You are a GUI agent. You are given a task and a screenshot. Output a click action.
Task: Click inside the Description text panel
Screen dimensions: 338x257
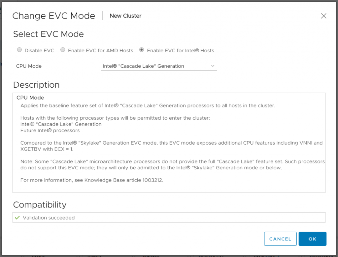pyautogui.click(x=169, y=142)
